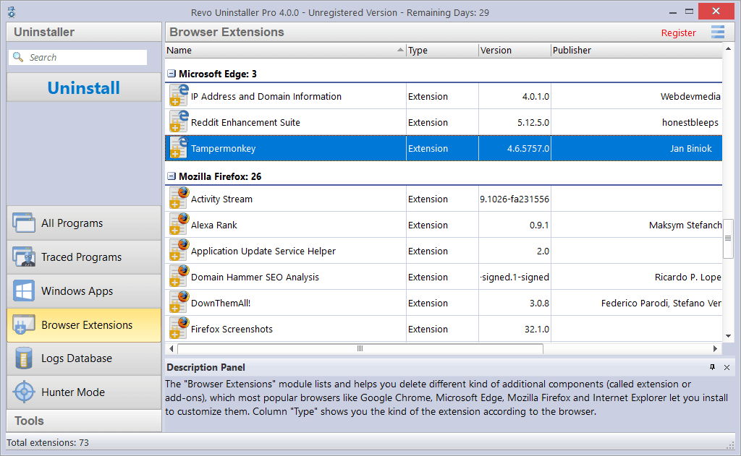Collapse the Mozilla Firefox group
This screenshot has height=456, width=741.
click(x=172, y=176)
